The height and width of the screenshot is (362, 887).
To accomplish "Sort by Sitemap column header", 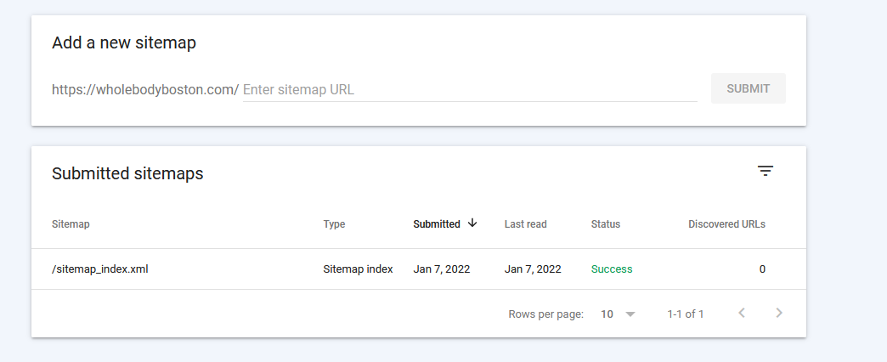I will click(x=71, y=224).
